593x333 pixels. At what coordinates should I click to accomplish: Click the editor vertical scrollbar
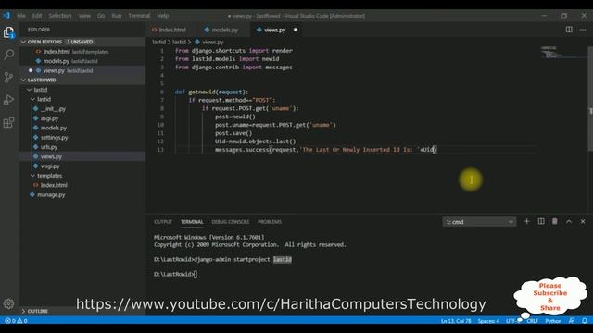590,98
